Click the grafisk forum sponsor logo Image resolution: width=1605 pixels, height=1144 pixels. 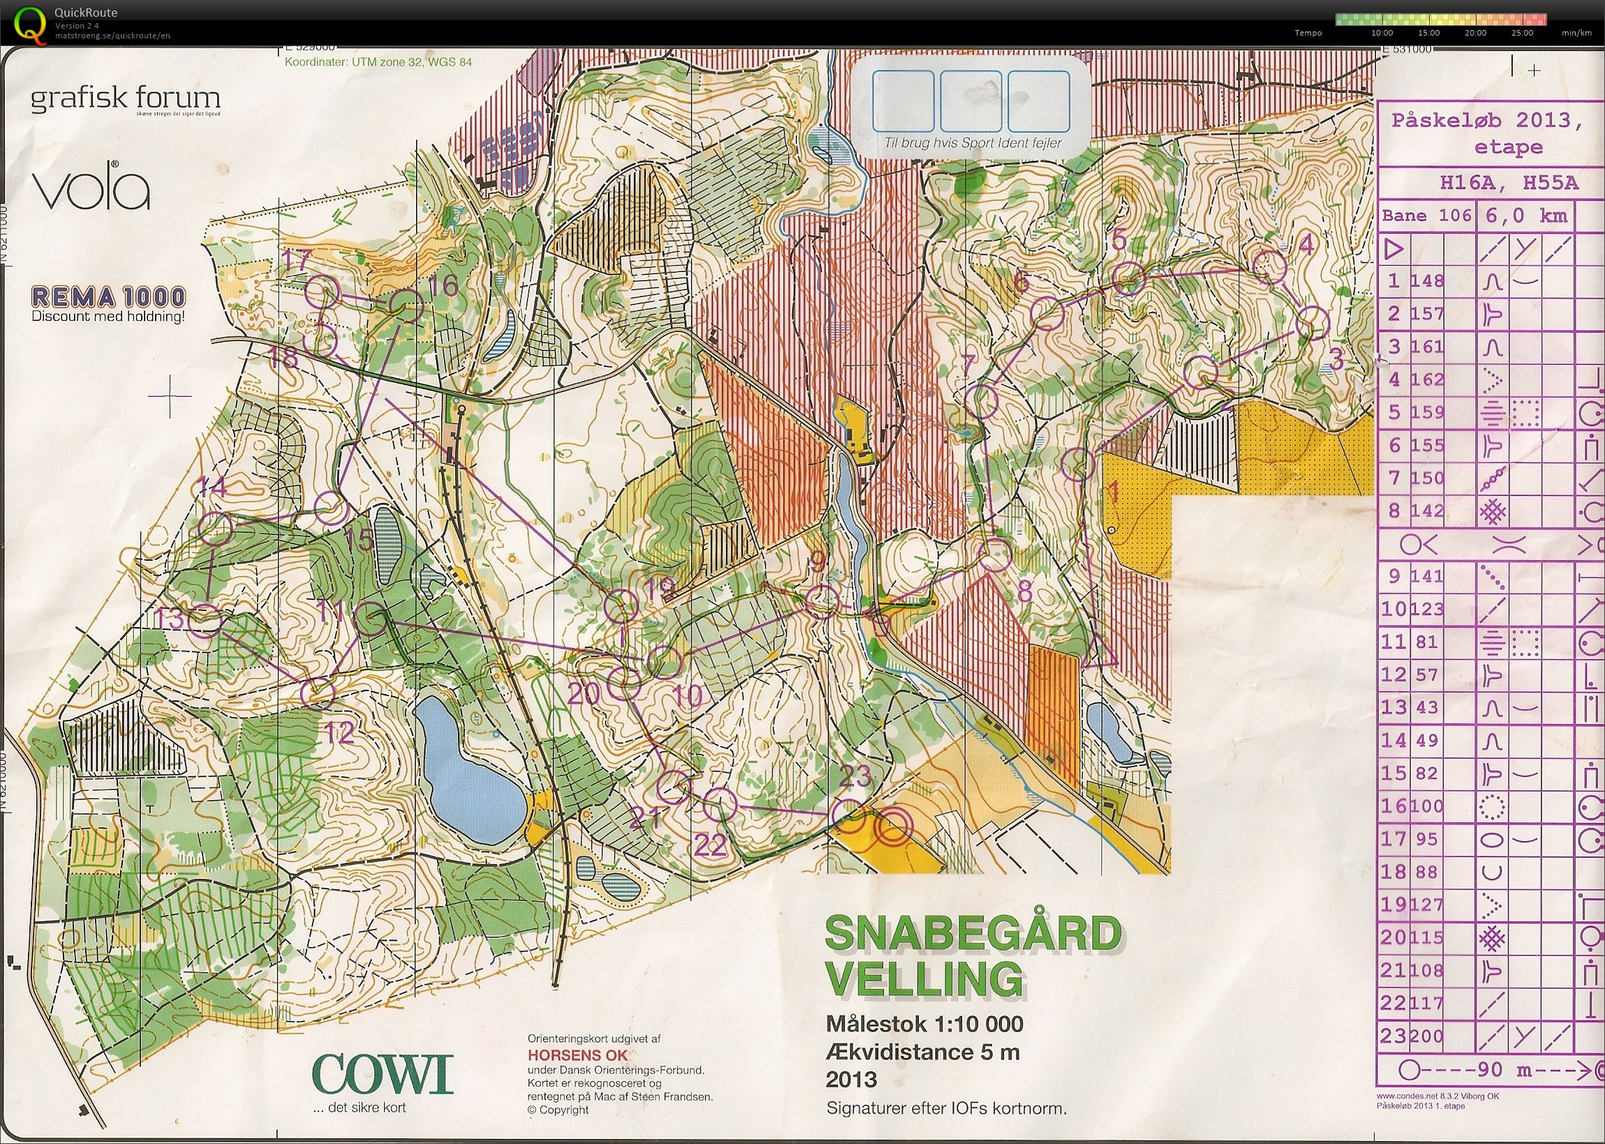[x=126, y=102]
